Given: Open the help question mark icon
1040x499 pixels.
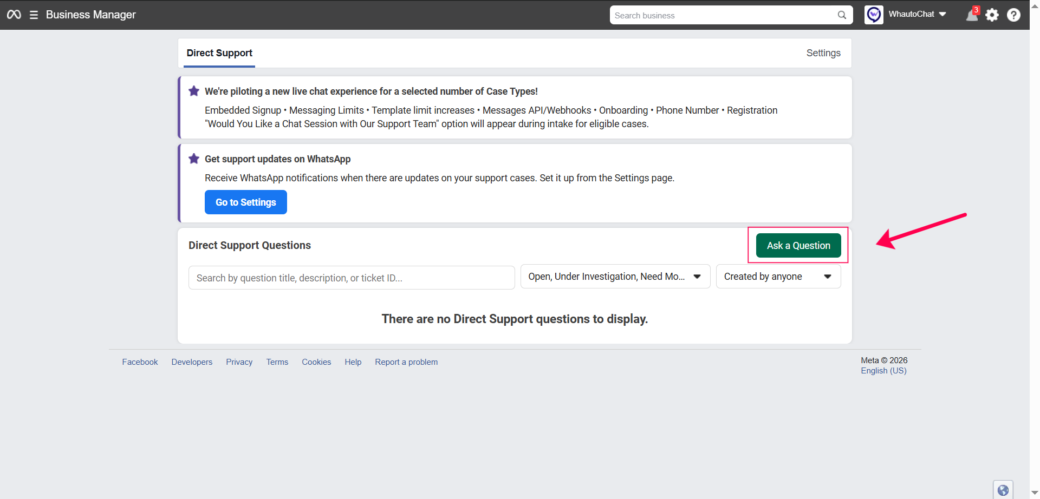Looking at the screenshot, I should (x=1013, y=15).
